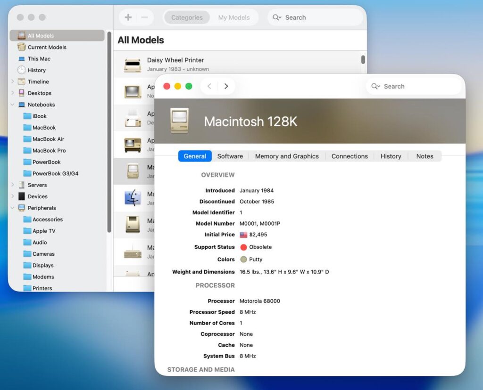
Task: Expand the Timeline disclosure triangle
Action: tap(13, 81)
